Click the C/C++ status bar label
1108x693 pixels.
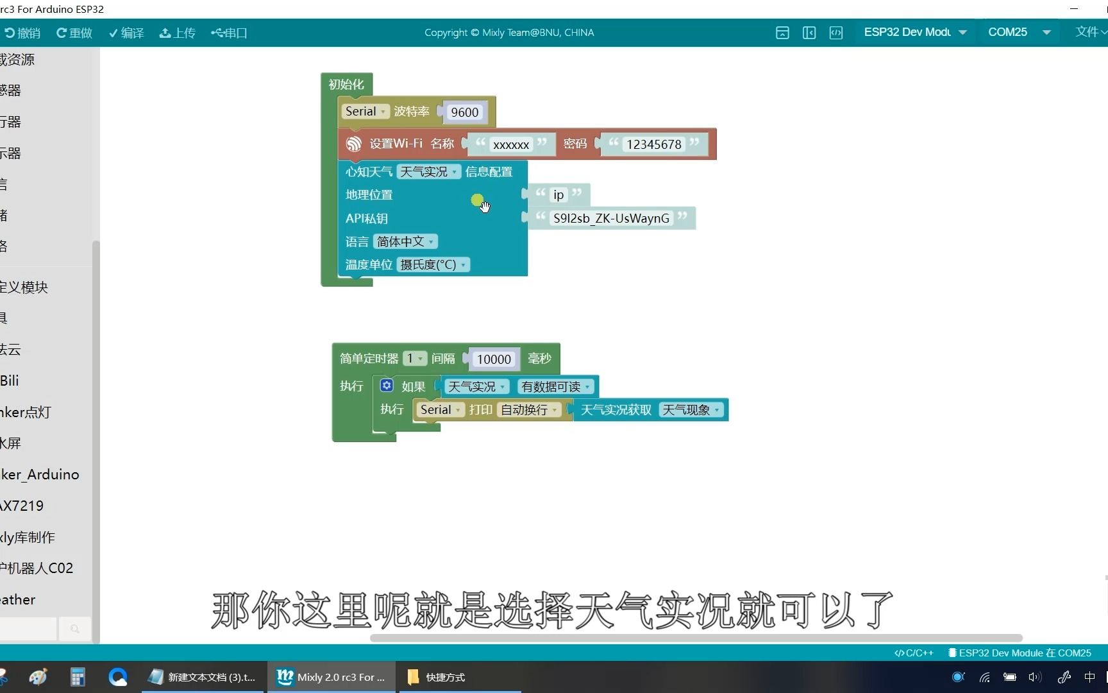click(x=914, y=653)
